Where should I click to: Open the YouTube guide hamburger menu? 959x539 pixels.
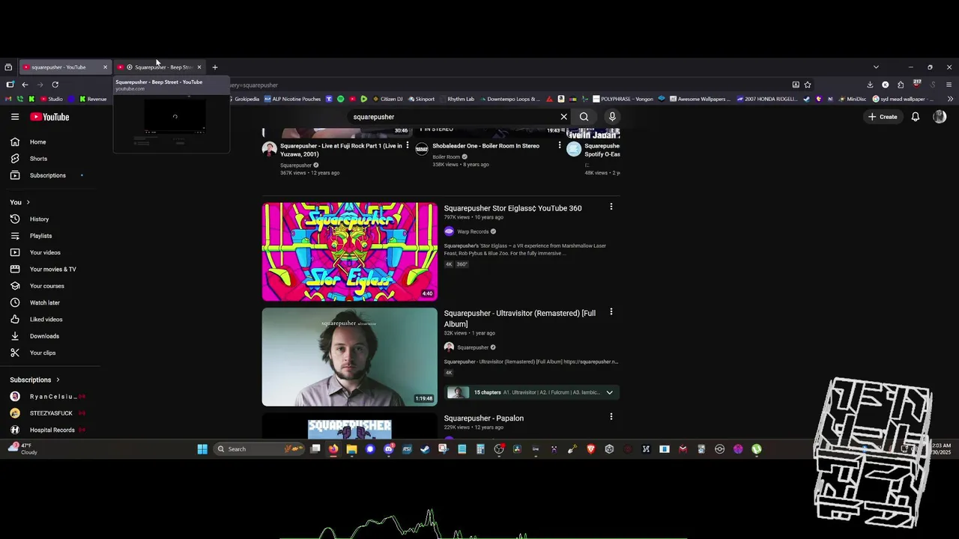[15, 117]
